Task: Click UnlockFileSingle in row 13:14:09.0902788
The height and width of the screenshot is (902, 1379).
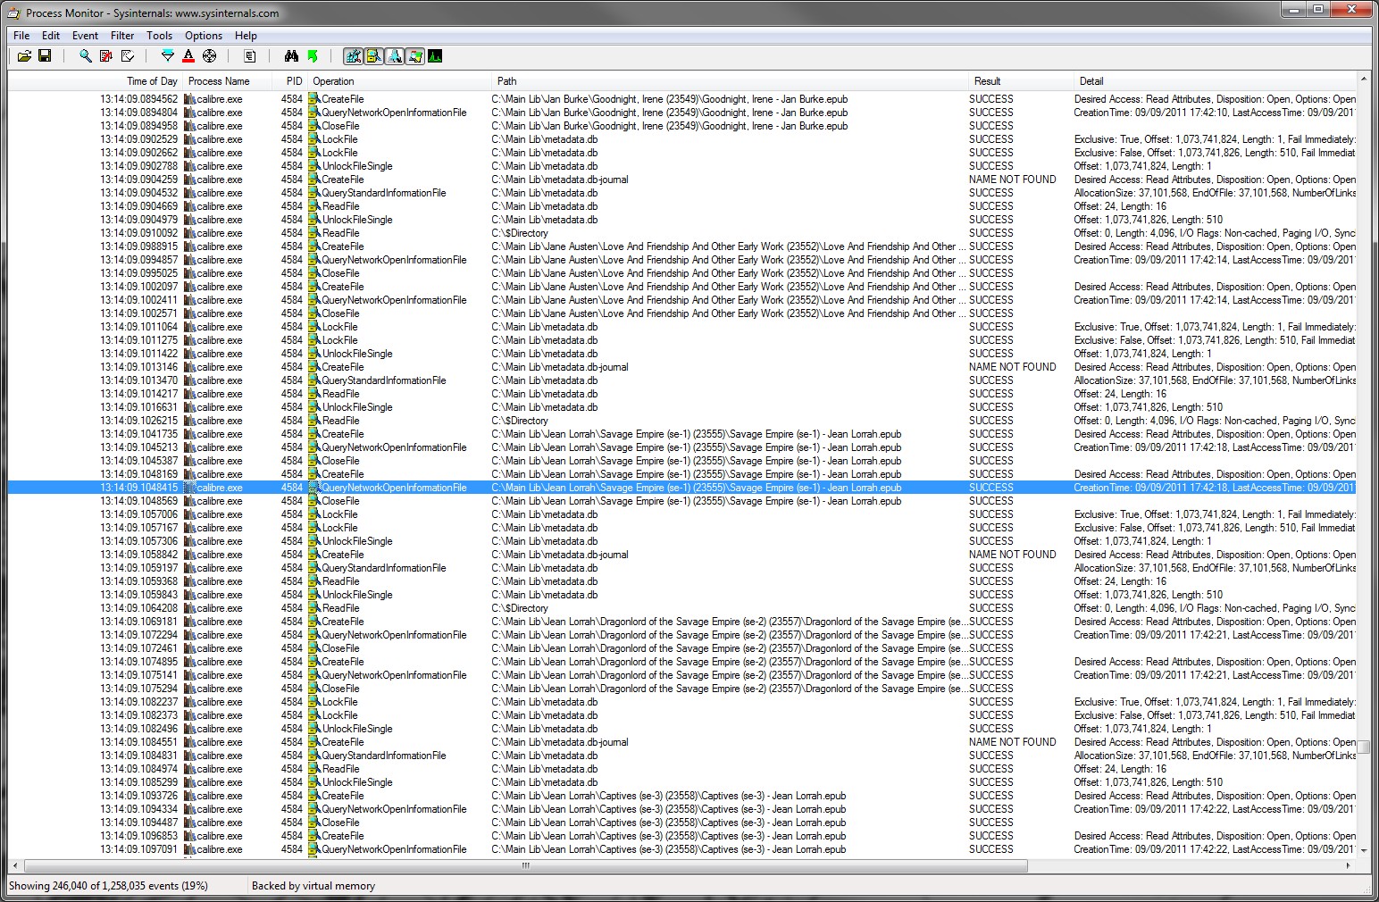Action: tap(357, 166)
